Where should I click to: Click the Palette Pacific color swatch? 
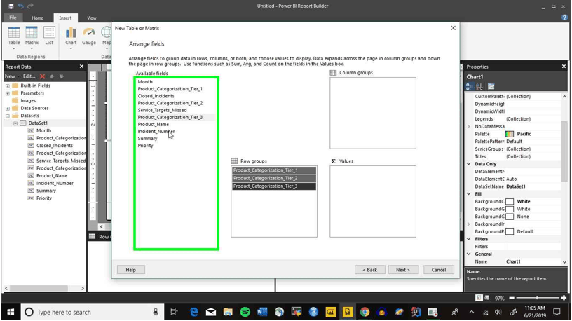(x=510, y=134)
